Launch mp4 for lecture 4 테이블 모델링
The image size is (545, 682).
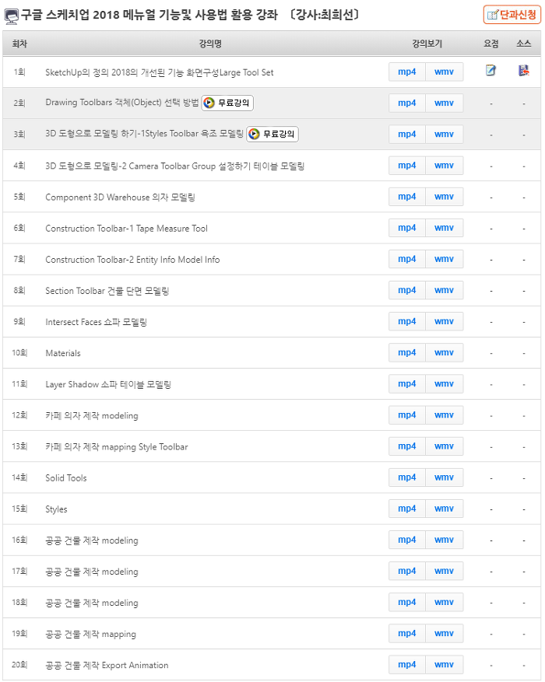(x=407, y=166)
